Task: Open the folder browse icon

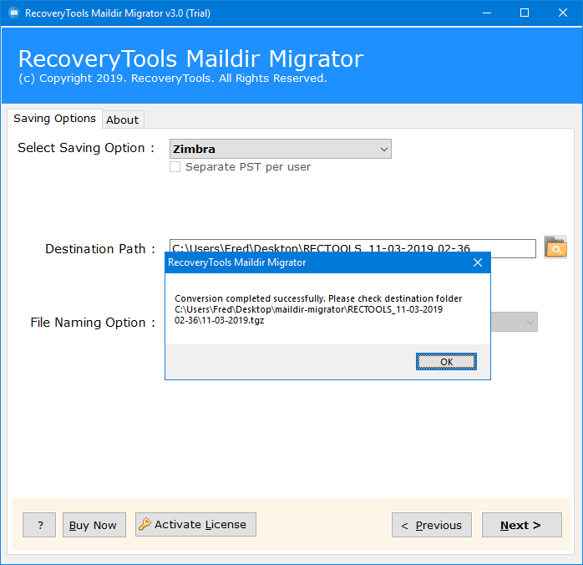Action: (555, 247)
